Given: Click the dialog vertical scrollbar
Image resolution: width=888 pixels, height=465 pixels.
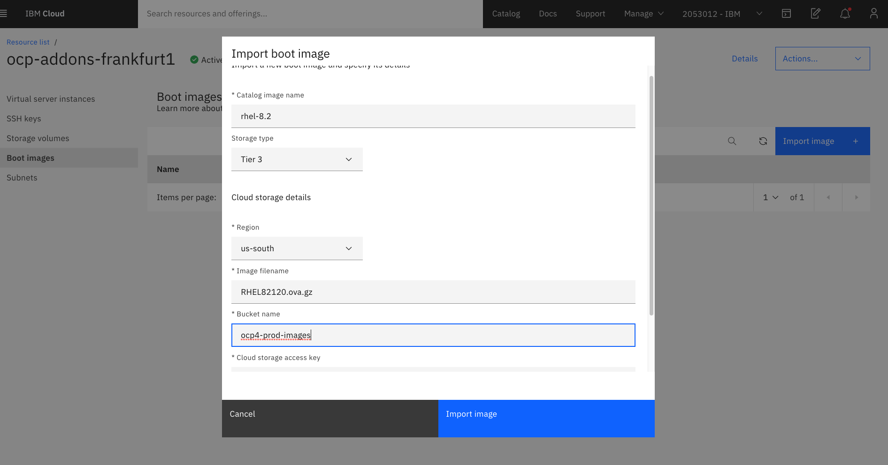Looking at the screenshot, I should click(651, 195).
